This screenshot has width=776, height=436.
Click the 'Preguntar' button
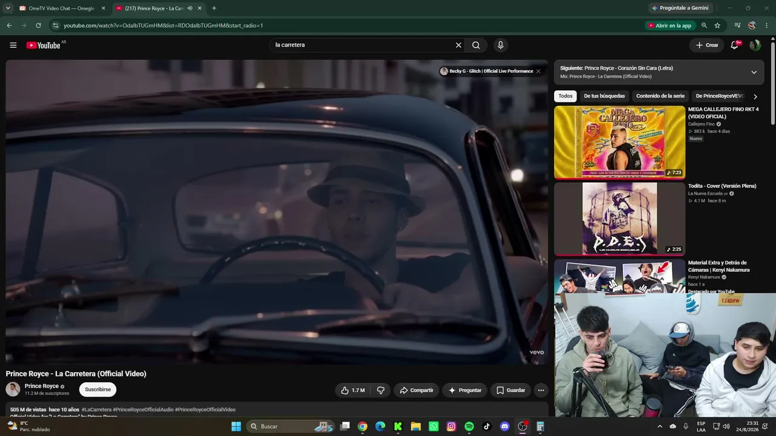click(x=465, y=391)
